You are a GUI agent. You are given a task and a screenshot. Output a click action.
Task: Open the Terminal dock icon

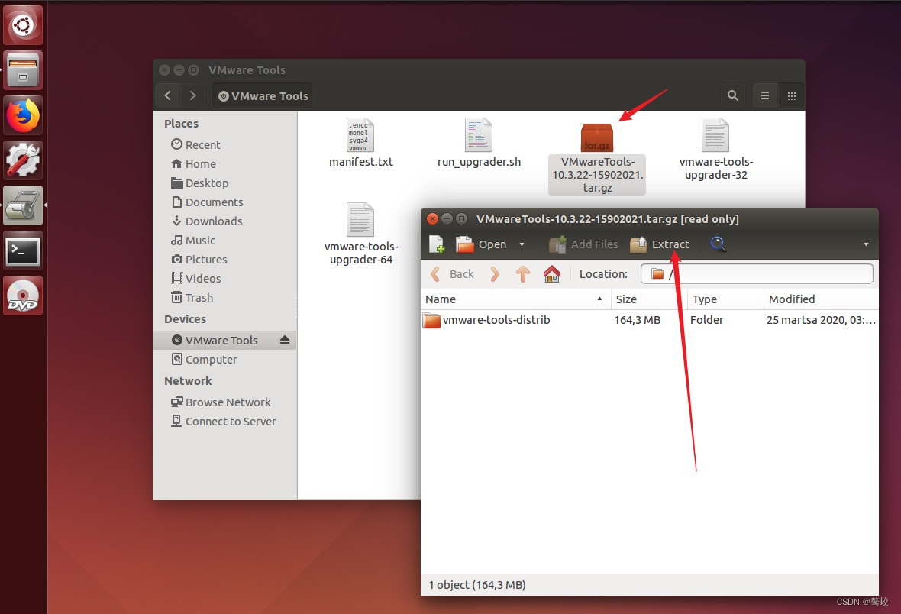(x=23, y=250)
